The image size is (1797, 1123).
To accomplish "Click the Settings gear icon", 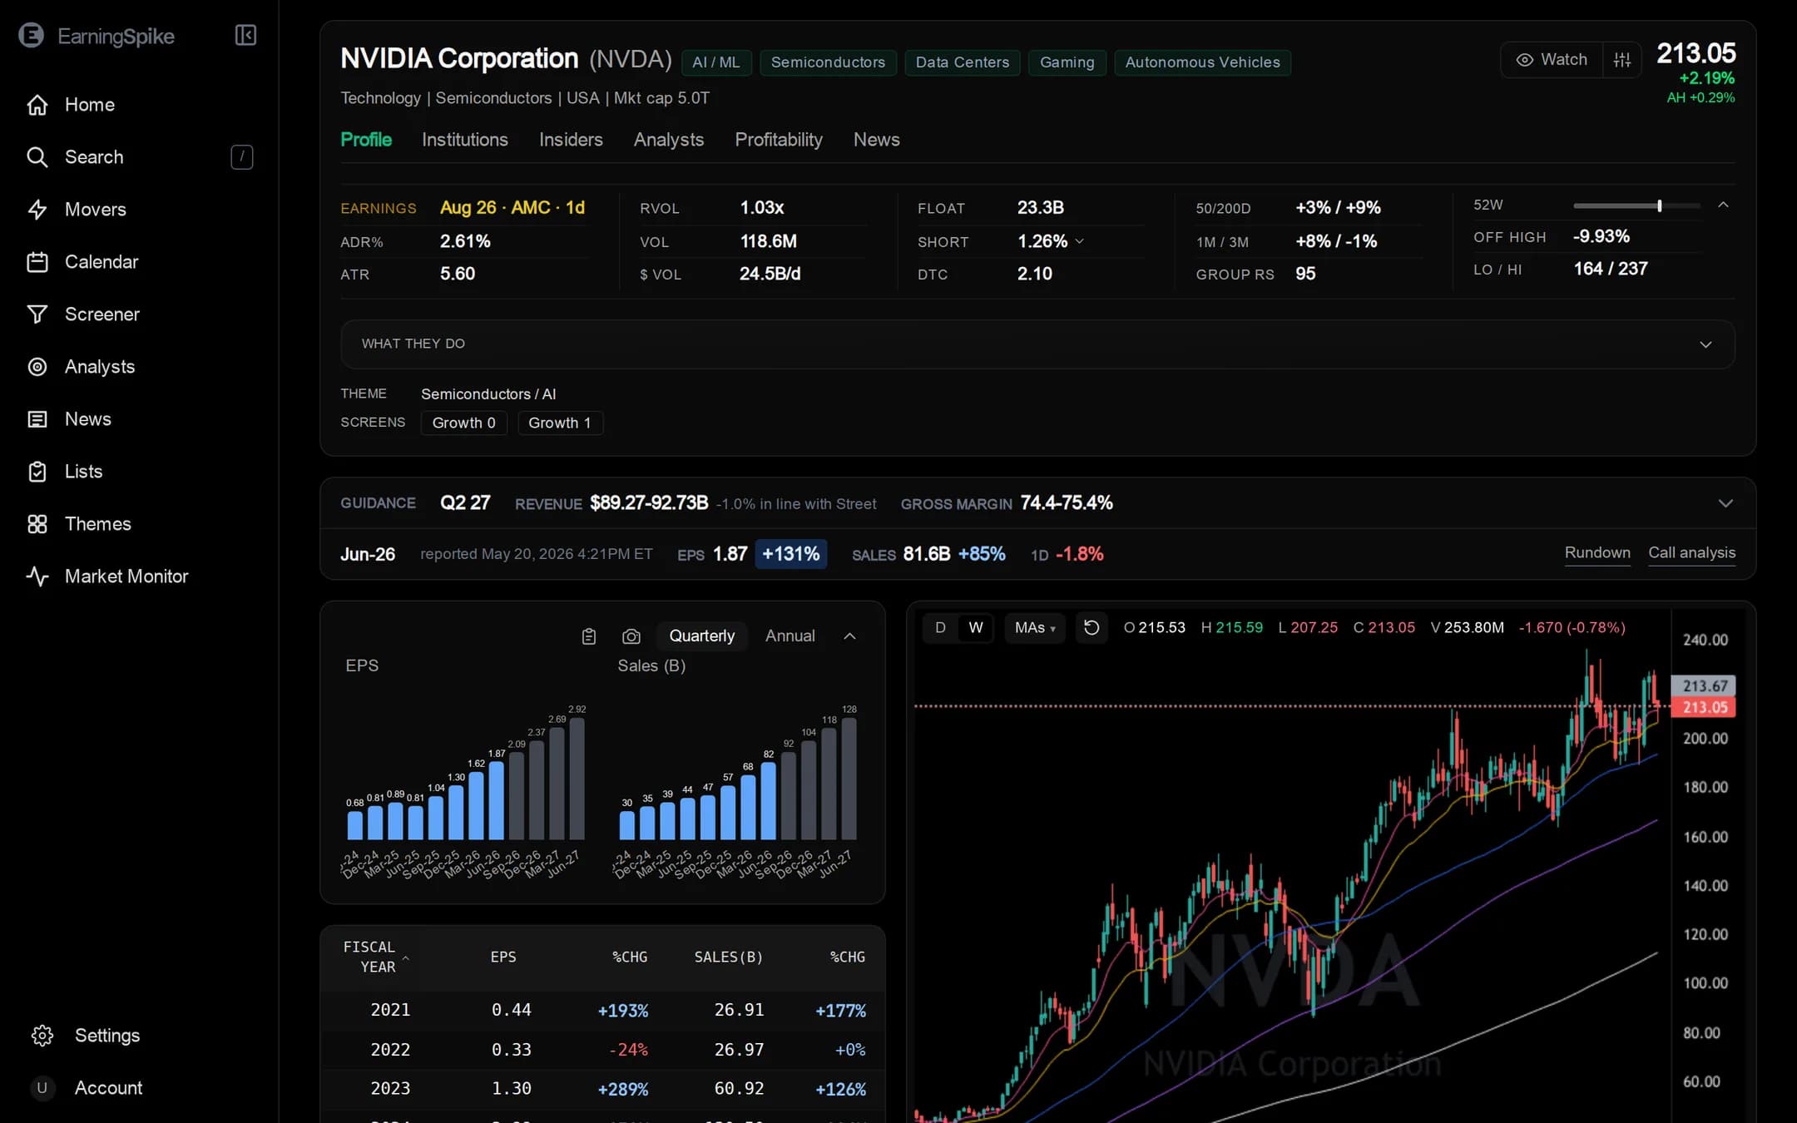I will tap(42, 1036).
